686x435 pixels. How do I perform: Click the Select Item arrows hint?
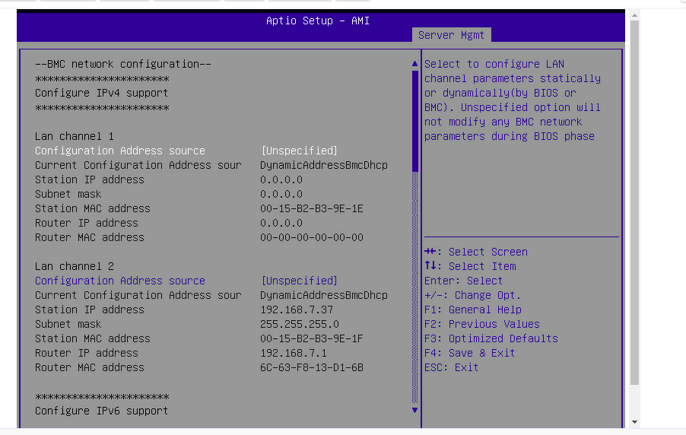(470, 266)
